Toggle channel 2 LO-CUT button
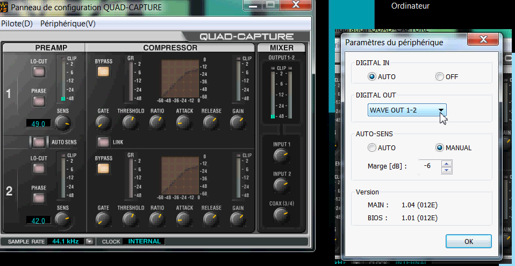 (x=39, y=169)
